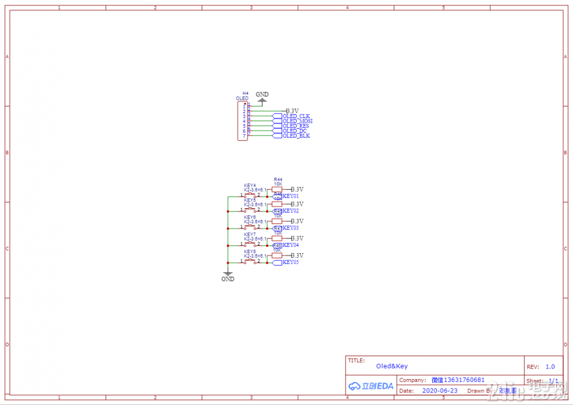Click the 立创EDA logo in the title block
Image resolution: width=573 pixels, height=405 pixels.
[371, 386]
